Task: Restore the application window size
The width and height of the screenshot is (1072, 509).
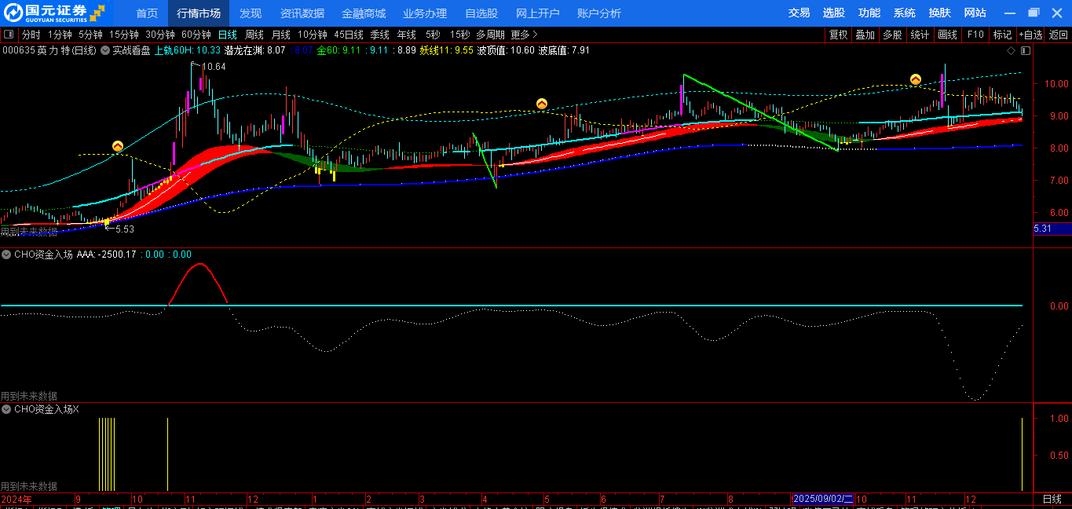Action: tap(1034, 13)
